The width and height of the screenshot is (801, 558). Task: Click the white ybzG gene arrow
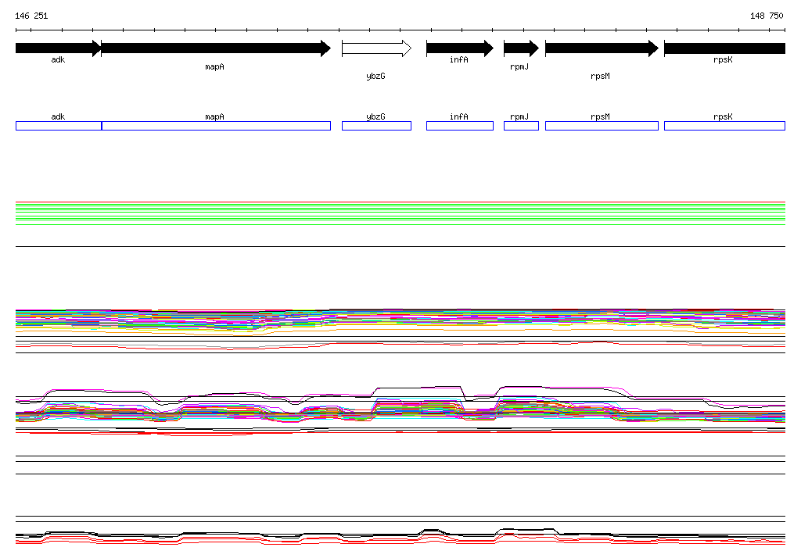(376, 48)
